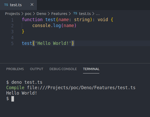150x117 pixels.
Task: Click the terminal prompt cursor block
Action: (x=13, y=99)
